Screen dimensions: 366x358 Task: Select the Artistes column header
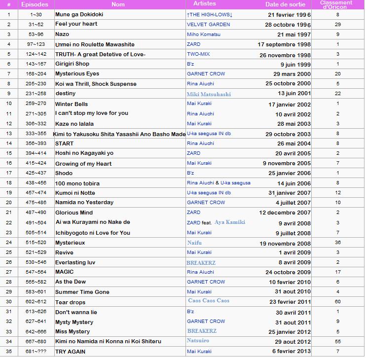201,4
